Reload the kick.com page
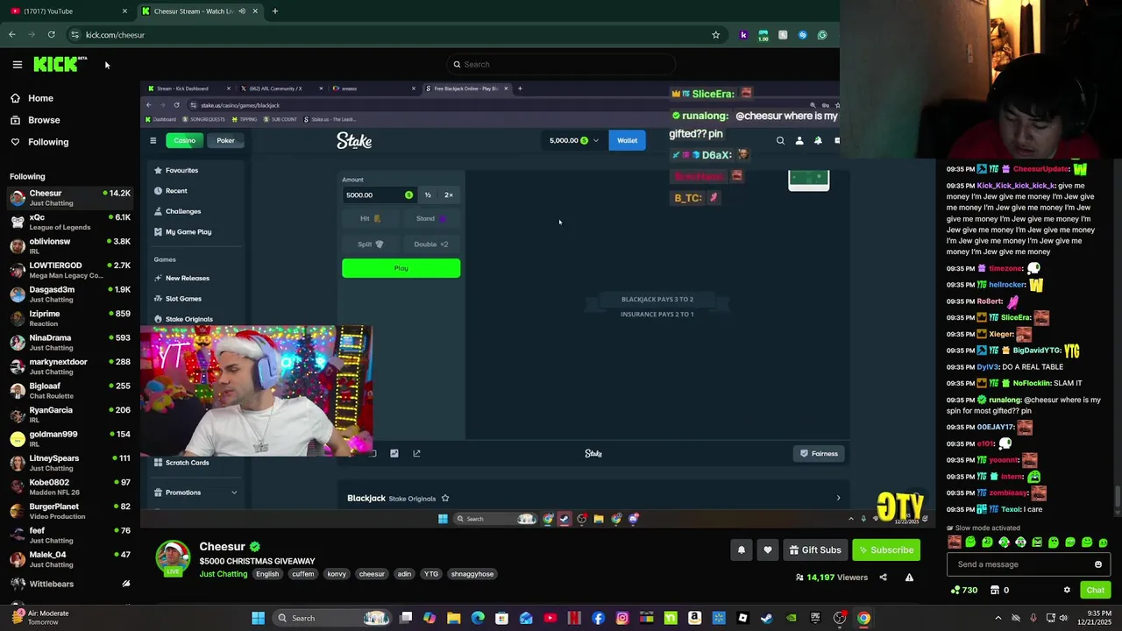The image size is (1122, 631). point(51,35)
